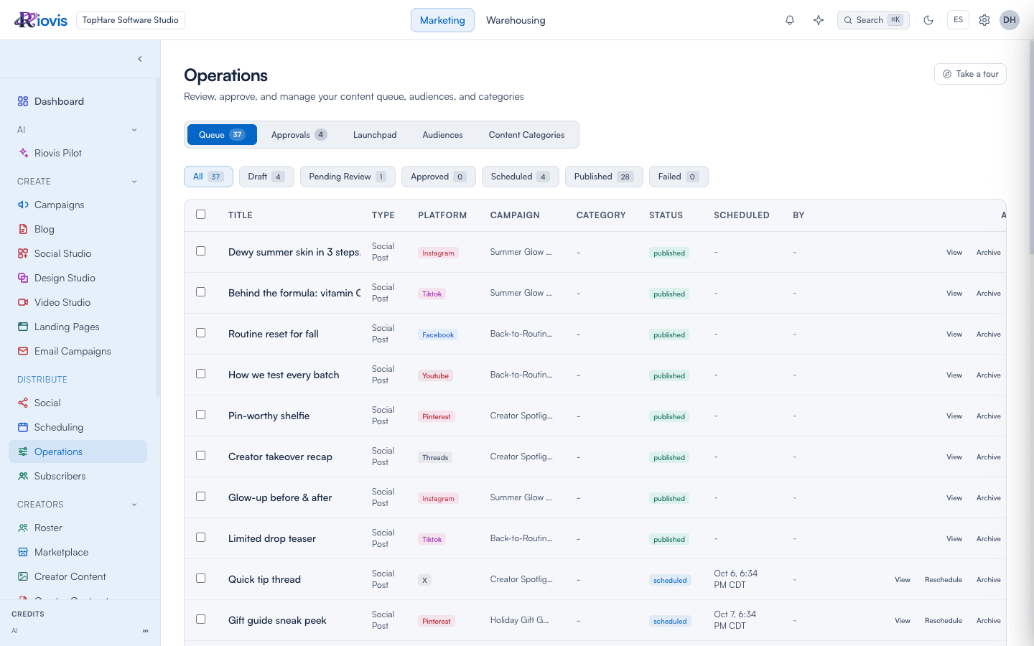Switch to the Approvals tab

[299, 135]
